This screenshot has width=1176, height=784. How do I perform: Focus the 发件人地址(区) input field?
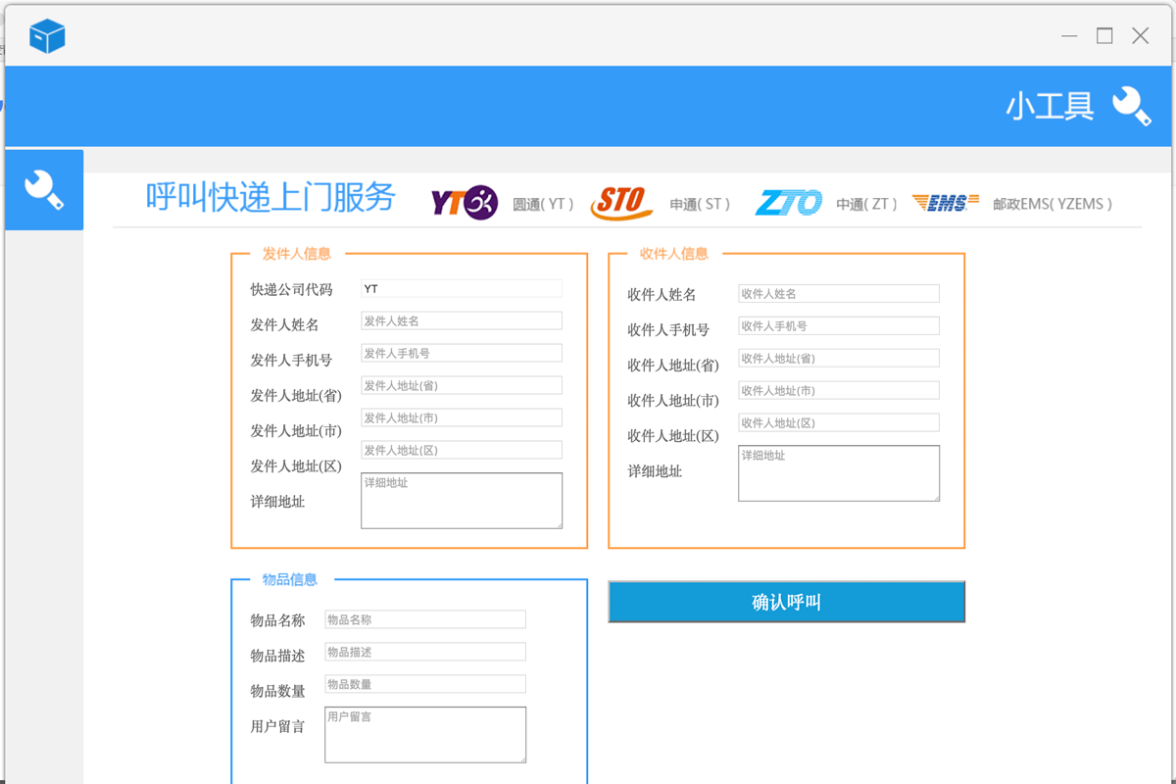tap(462, 450)
